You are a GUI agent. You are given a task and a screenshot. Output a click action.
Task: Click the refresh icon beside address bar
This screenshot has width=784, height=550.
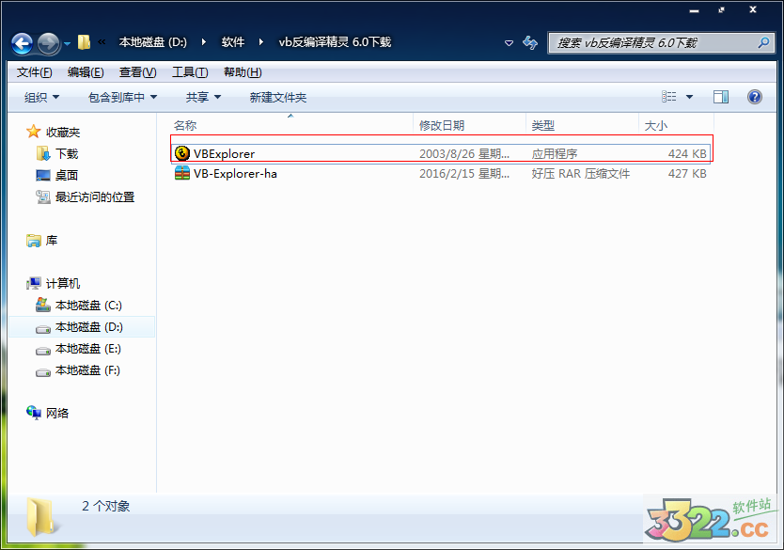530,43
